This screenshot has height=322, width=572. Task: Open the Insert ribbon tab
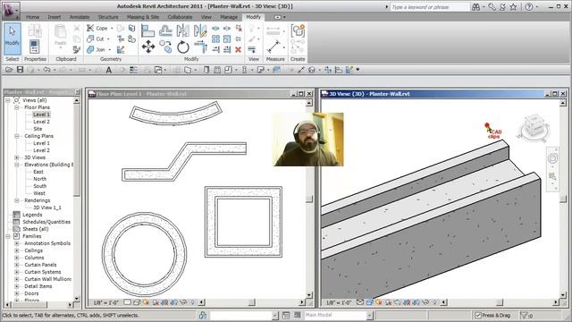point(55,17)
